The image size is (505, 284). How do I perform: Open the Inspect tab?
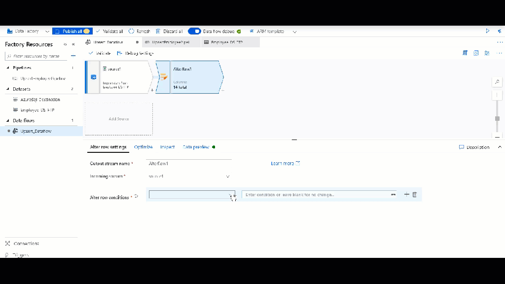[168, 147]
